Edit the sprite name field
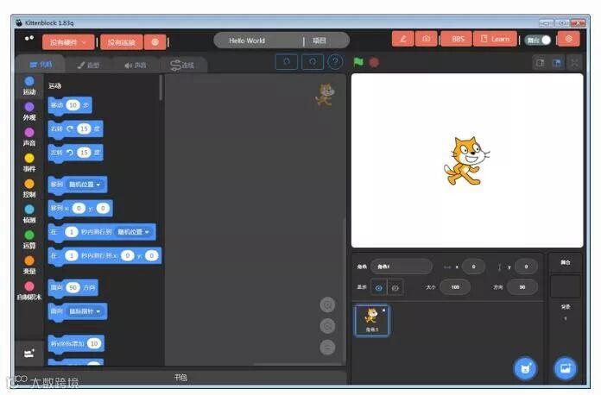601x395 pixels. click(x=401, y=266)
